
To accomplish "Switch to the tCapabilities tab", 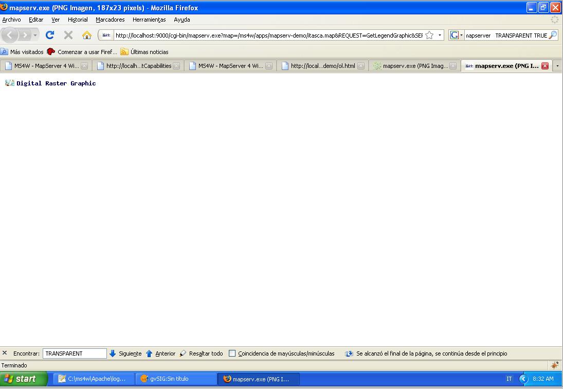I will (x=138, y=66).
